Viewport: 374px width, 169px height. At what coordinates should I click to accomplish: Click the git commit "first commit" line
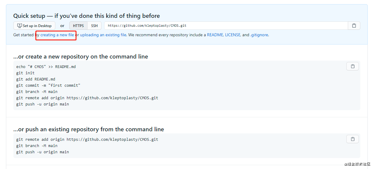point(48,86)
